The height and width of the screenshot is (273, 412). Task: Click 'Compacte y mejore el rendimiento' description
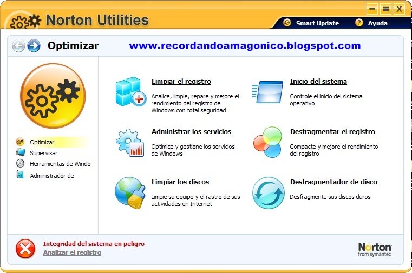click(x=334, y=150)
